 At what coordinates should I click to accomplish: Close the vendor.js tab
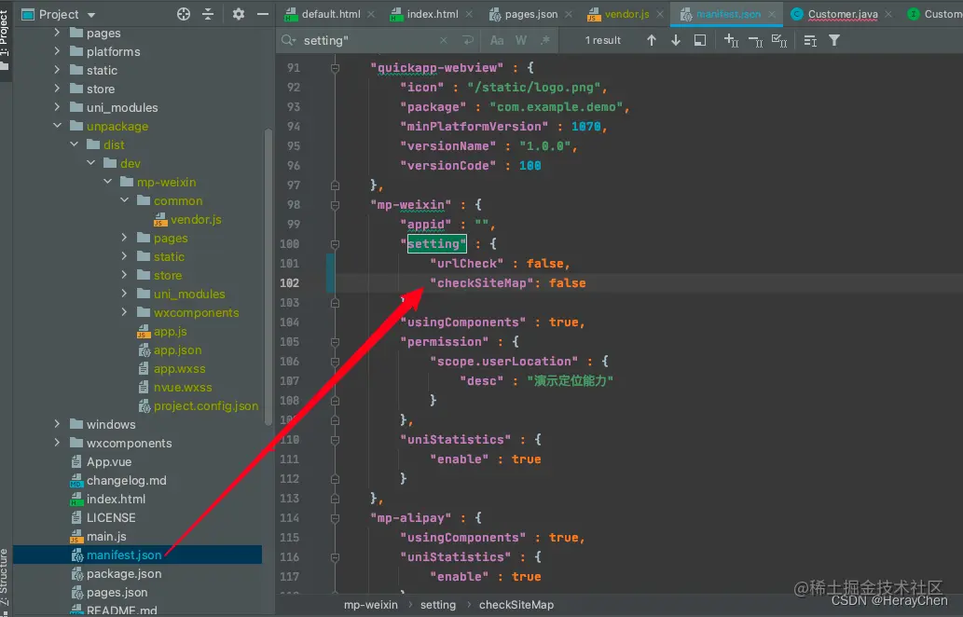point(660,14)
